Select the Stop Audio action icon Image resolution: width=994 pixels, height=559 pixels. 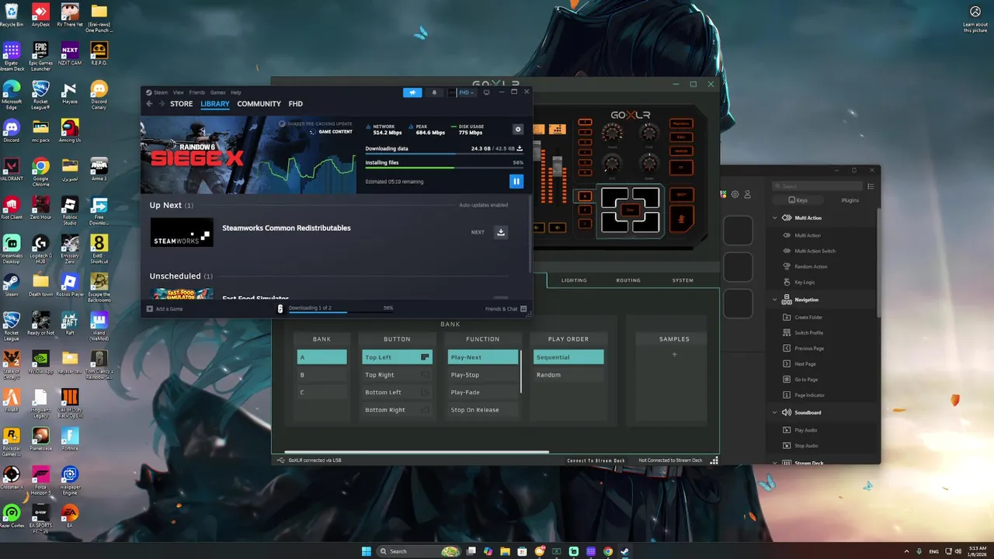pos(787,446)
